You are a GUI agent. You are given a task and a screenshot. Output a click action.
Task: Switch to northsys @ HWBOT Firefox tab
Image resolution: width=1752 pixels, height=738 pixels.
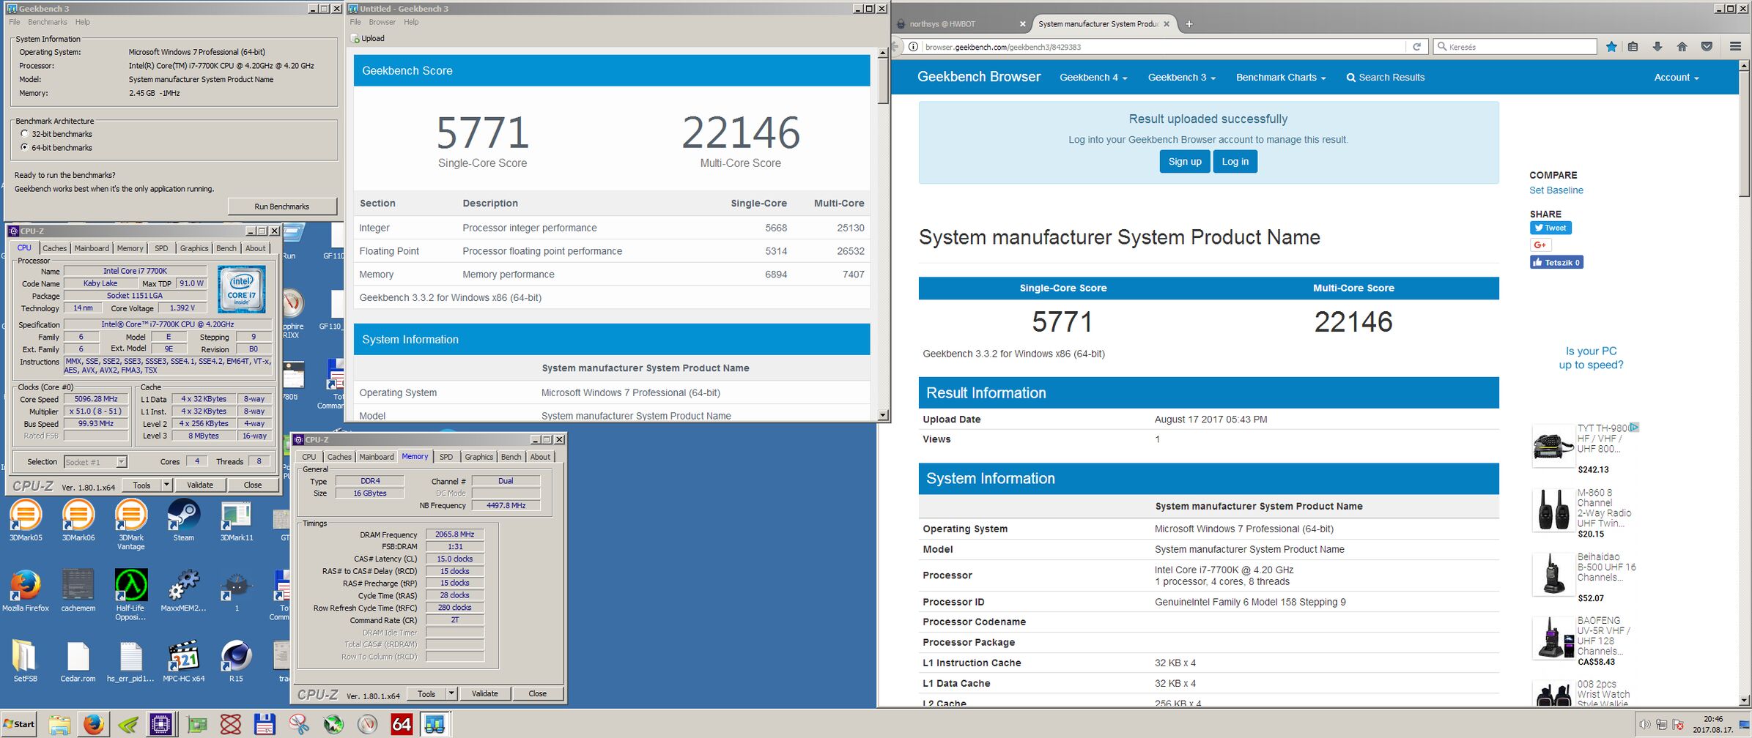(962, 24)
